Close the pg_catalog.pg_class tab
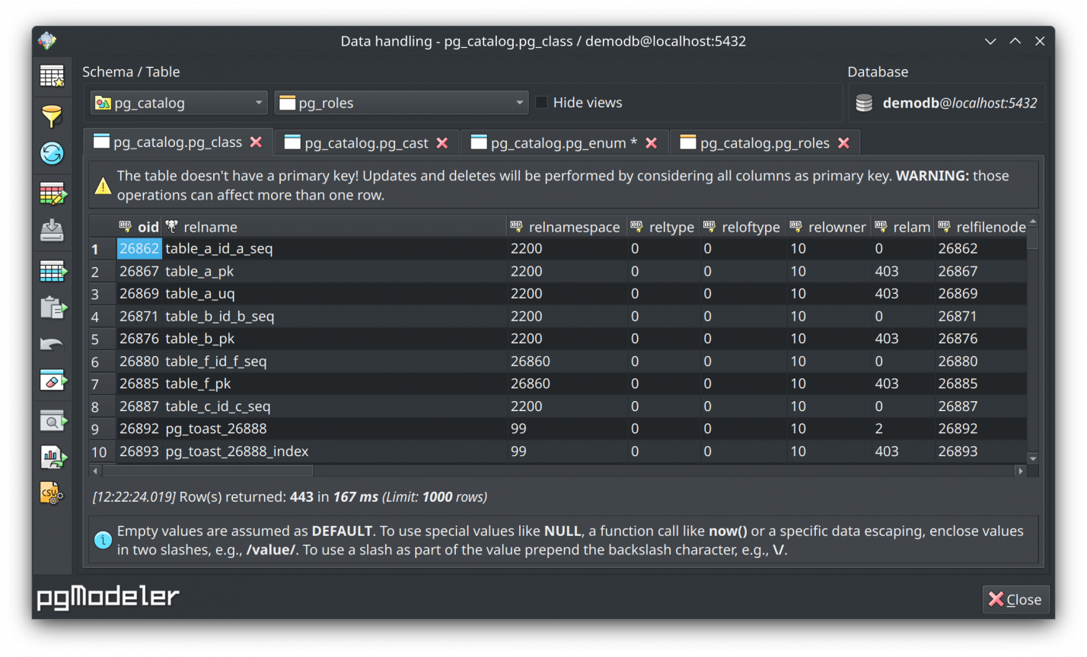The image size is (1087, 657). tap(256, 142)
